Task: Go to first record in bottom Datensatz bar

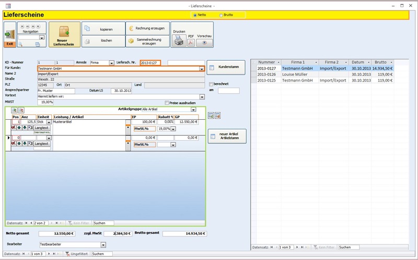Action: coord(24,254)
